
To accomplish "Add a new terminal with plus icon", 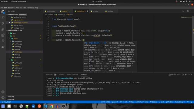I will (178, 75).
